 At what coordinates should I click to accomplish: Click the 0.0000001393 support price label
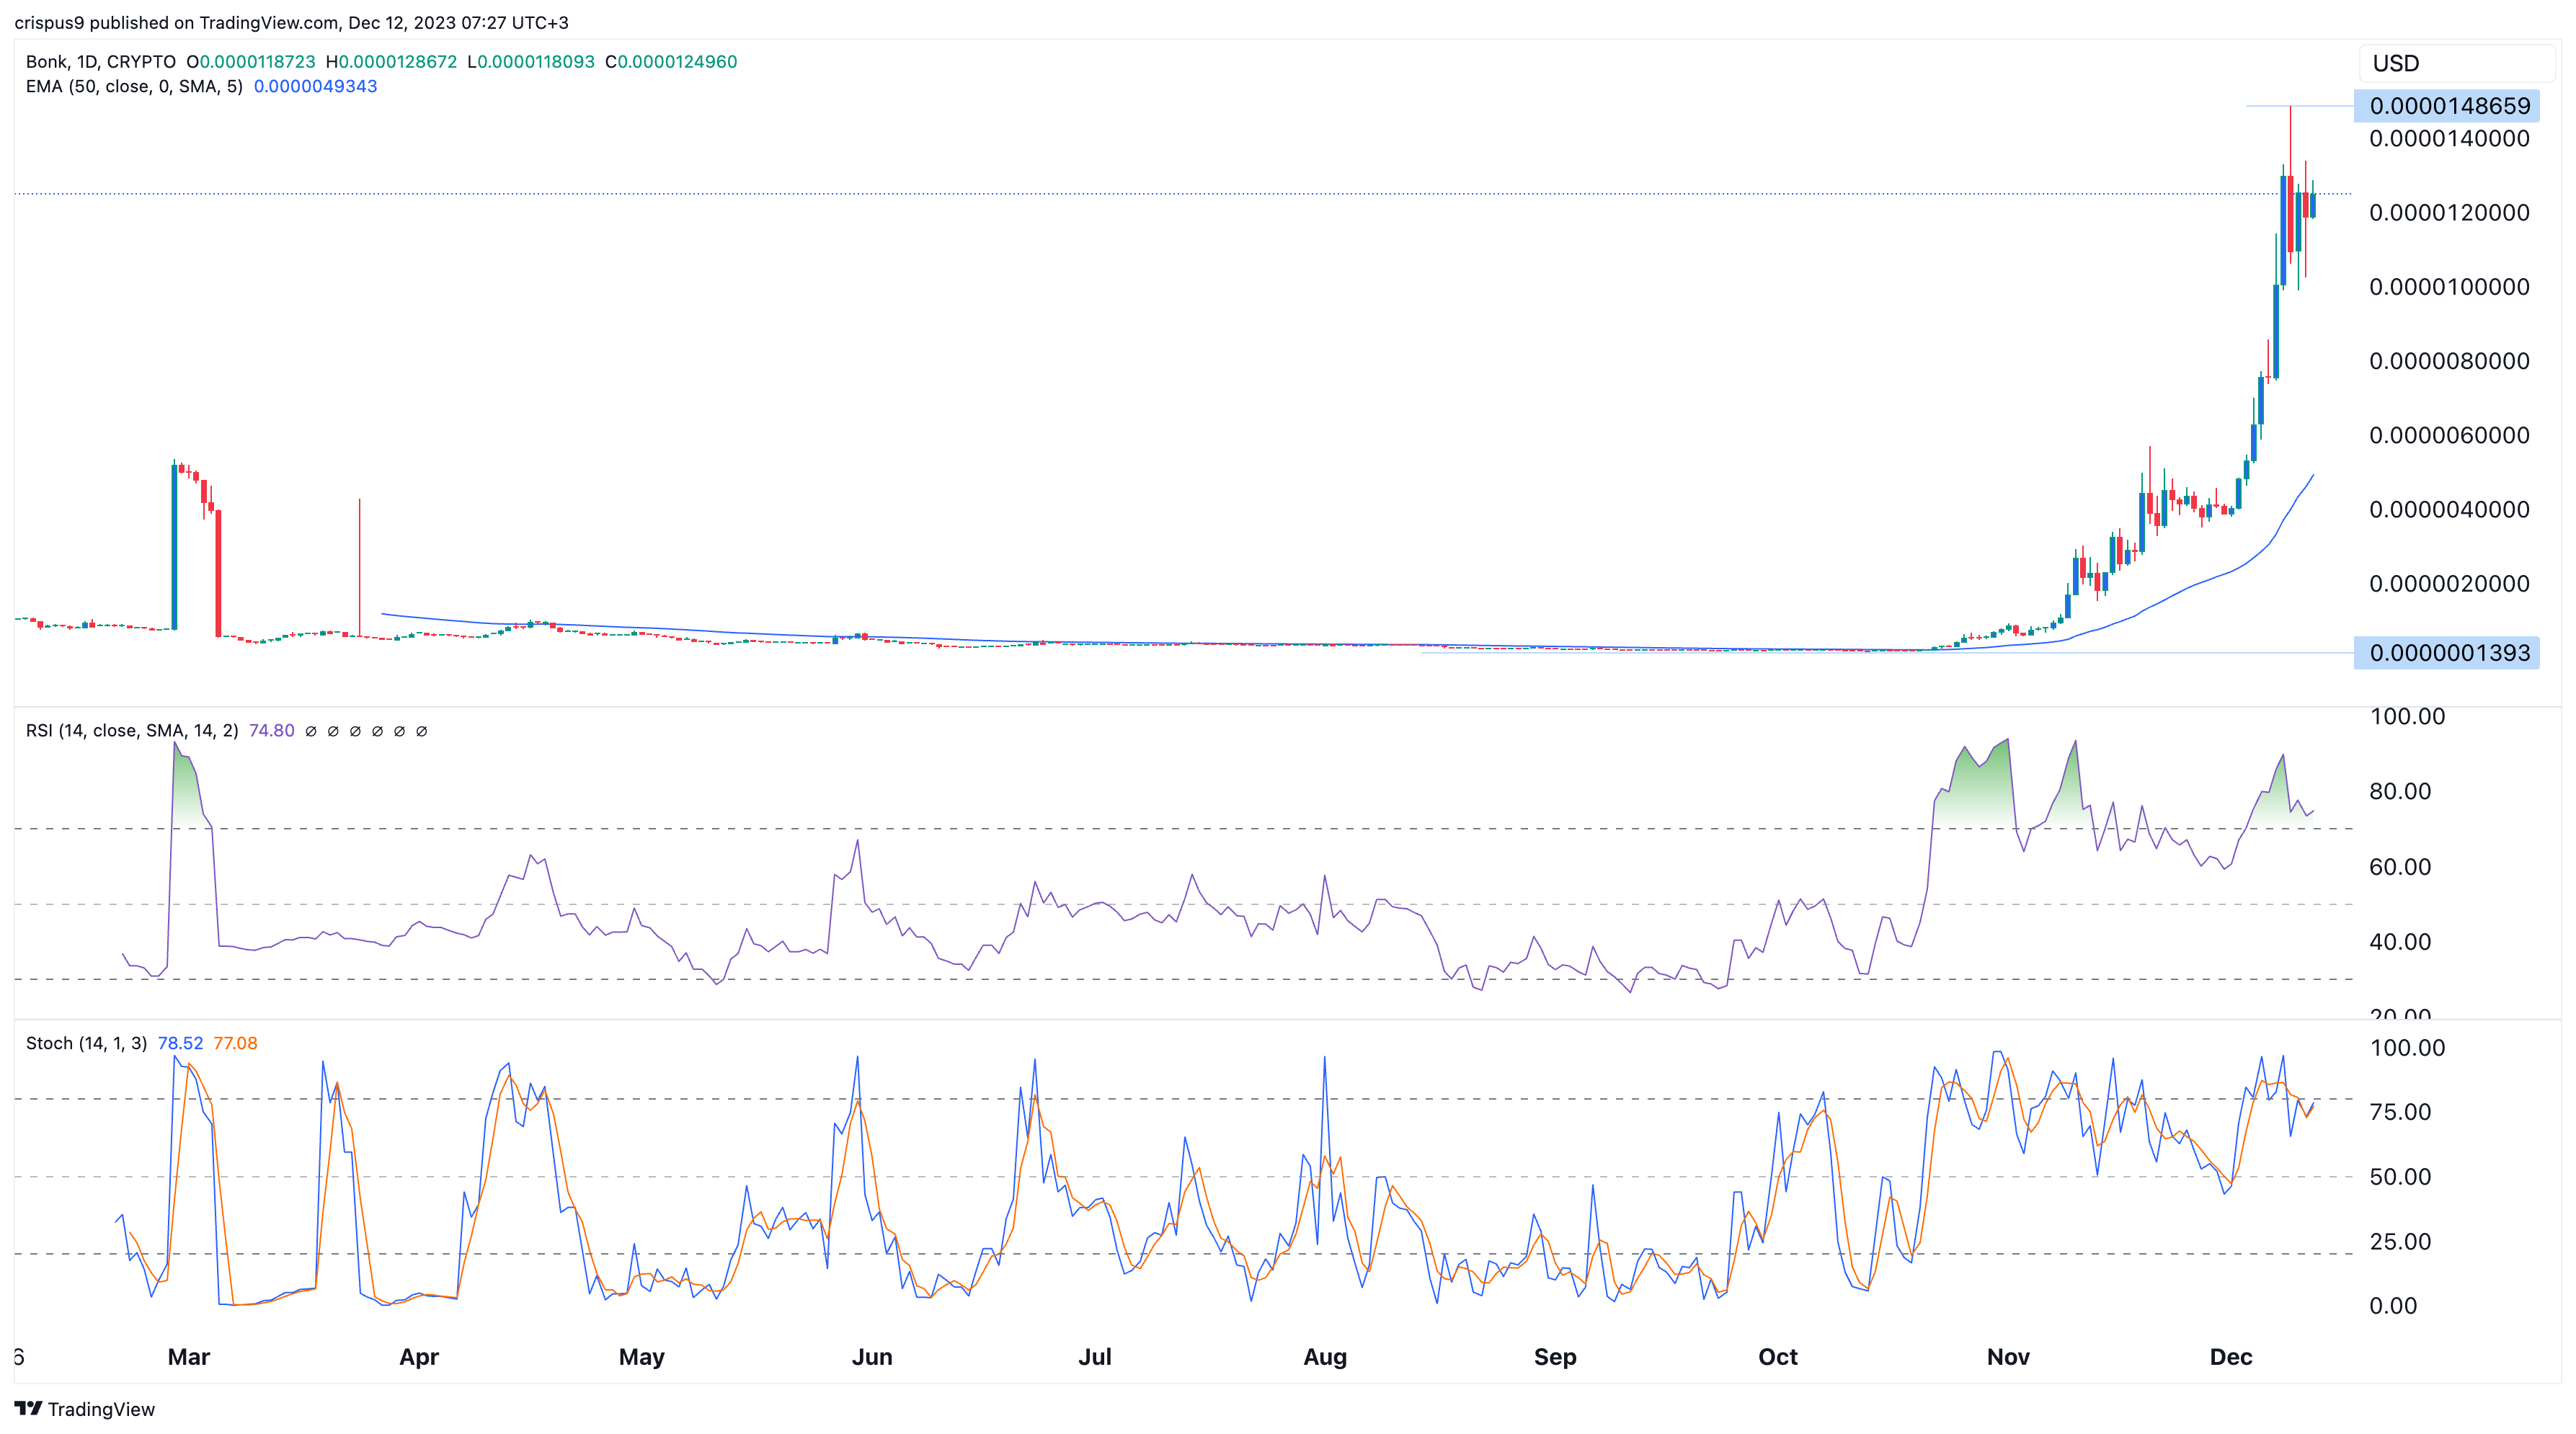2450,653
